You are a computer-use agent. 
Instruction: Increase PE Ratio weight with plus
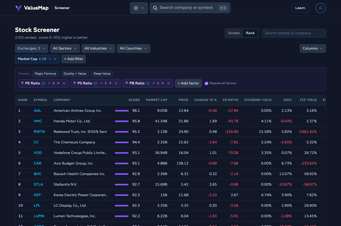58,83
